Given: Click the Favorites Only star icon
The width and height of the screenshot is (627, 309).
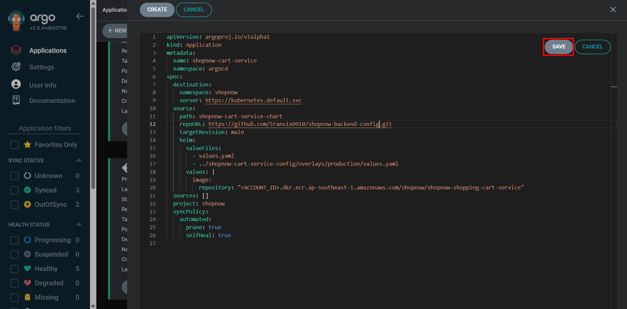Looking at the screenshot, I should tap(27, 145).
